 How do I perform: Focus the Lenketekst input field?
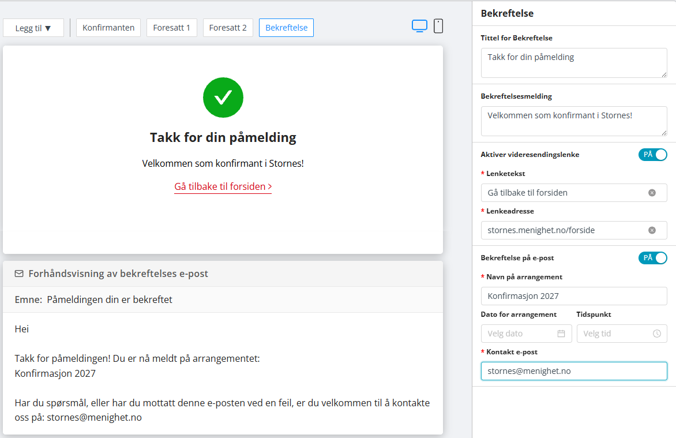[x=574, y=193]
